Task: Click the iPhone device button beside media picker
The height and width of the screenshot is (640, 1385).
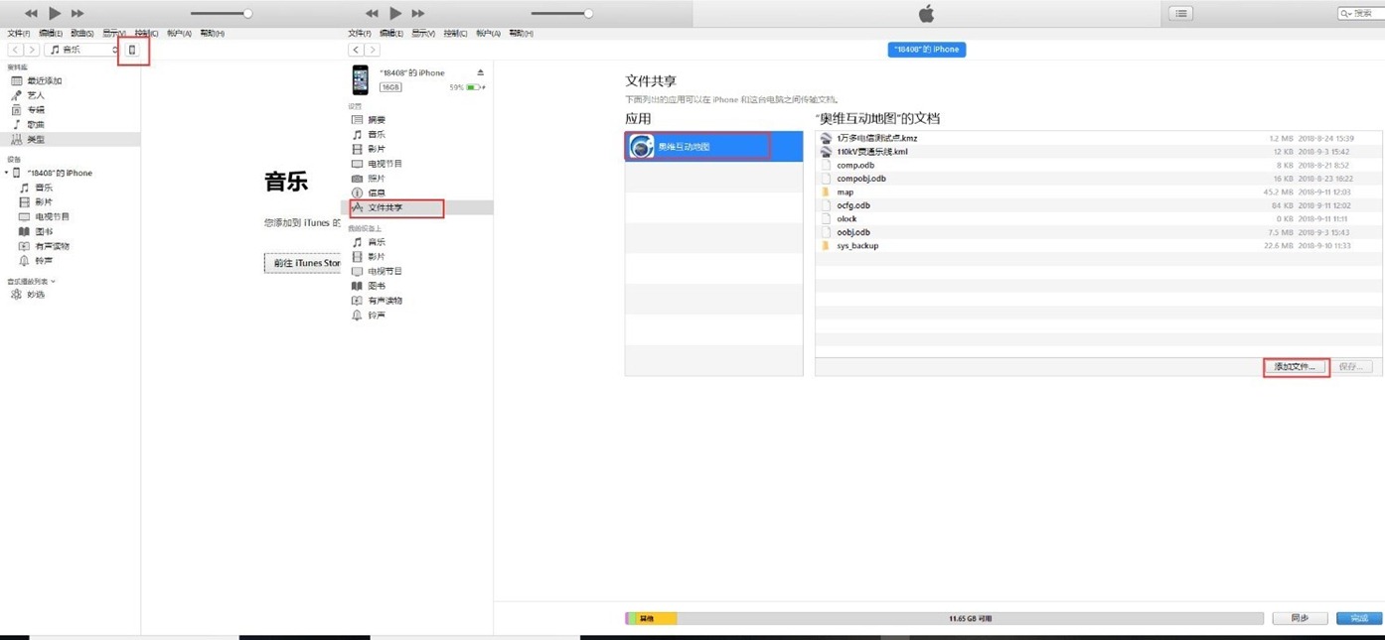Action: pos(132,50)
